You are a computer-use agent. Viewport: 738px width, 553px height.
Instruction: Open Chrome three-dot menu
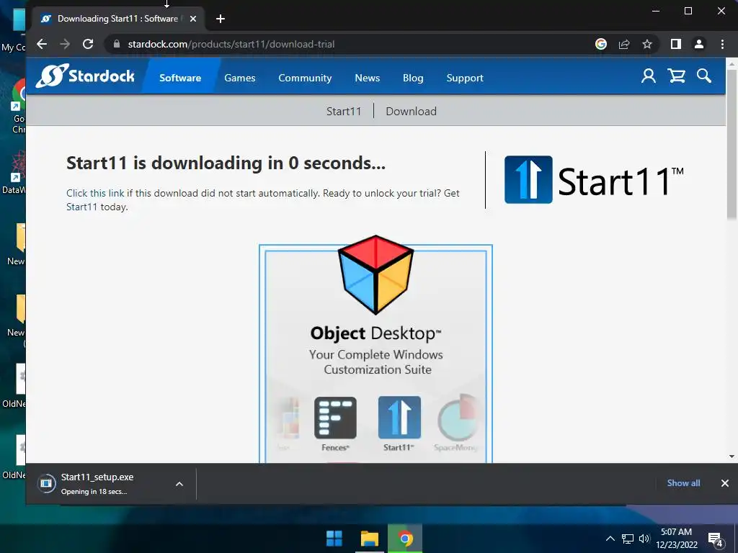click(722, 44)
